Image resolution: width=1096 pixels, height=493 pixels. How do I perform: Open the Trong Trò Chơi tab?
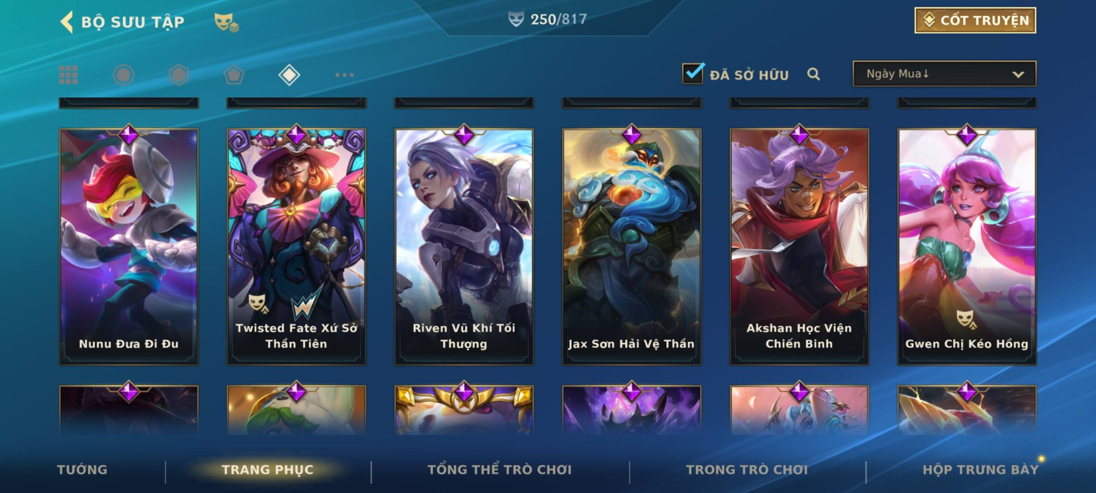coord(747,470)
